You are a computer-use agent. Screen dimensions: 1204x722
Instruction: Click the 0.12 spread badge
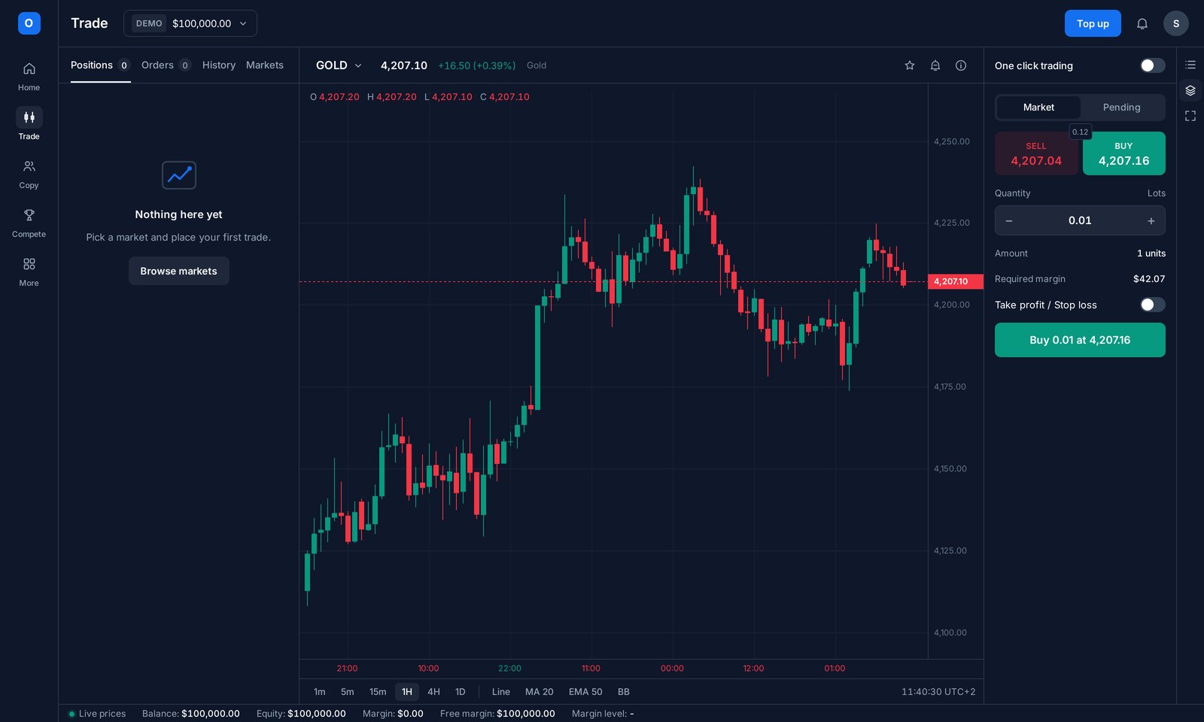point(1080,132)
